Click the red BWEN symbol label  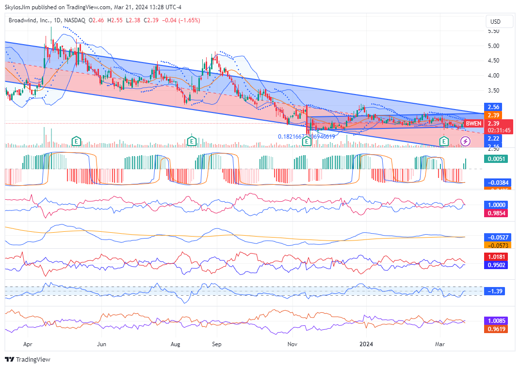(x=473, y=124)
